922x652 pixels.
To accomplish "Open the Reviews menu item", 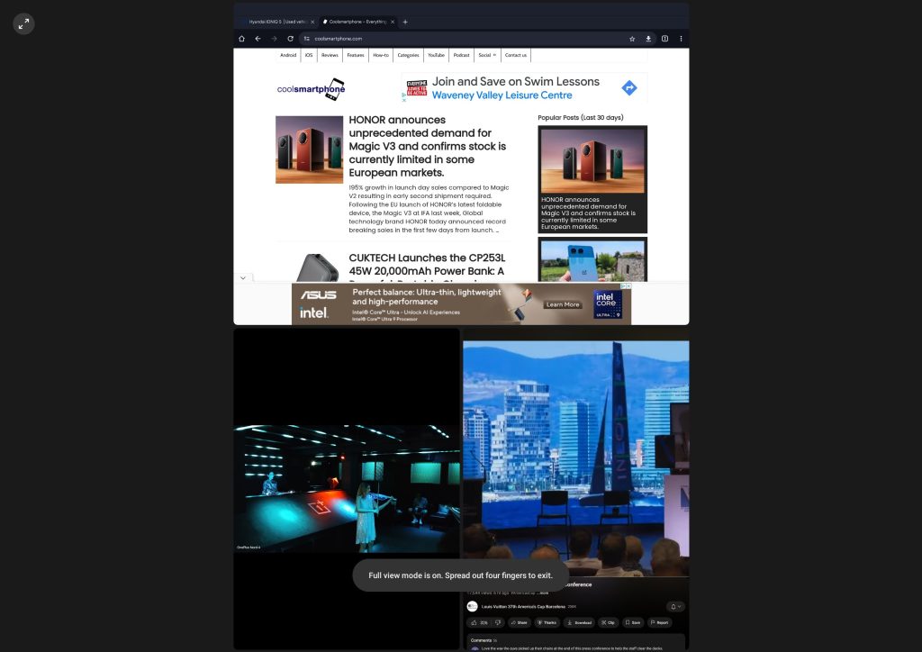I will pyautogui.click(x=330, y=55).
